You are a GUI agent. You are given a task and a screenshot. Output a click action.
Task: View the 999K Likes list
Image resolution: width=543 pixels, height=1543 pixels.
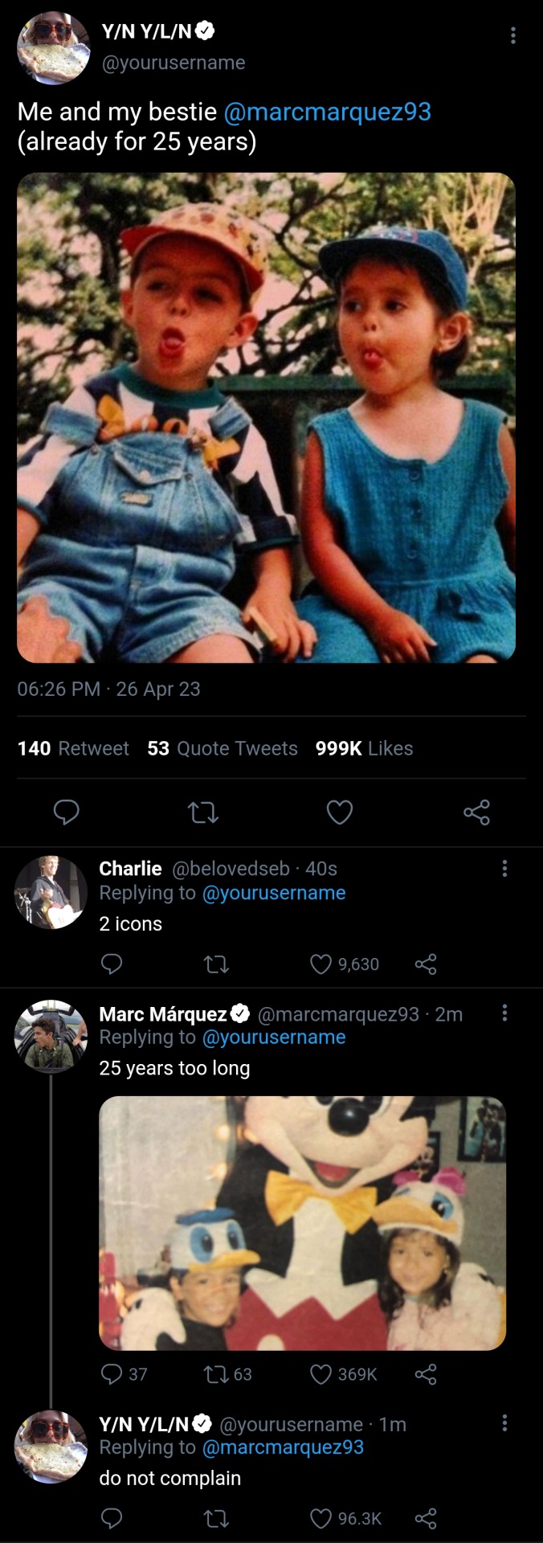(364, 748)
